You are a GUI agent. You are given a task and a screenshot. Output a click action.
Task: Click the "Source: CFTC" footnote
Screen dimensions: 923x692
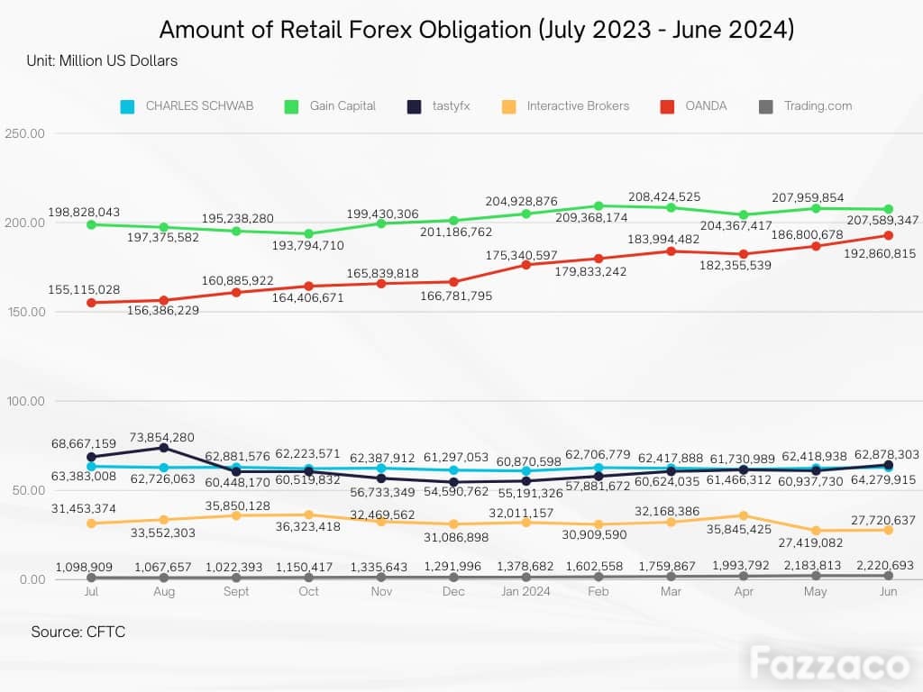point(78,632)
